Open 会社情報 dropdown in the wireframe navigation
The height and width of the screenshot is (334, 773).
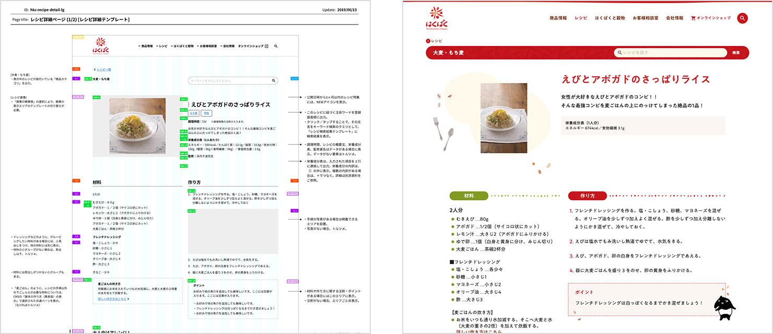(227, 46)
